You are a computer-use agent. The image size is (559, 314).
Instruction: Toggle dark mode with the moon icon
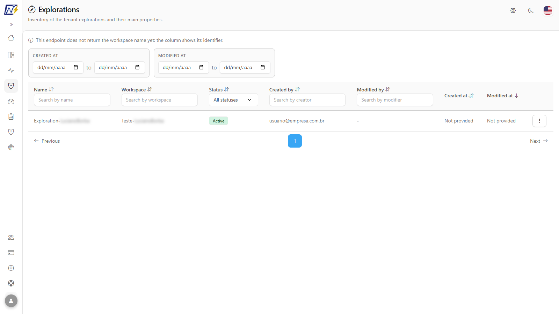tap(531, 10)
